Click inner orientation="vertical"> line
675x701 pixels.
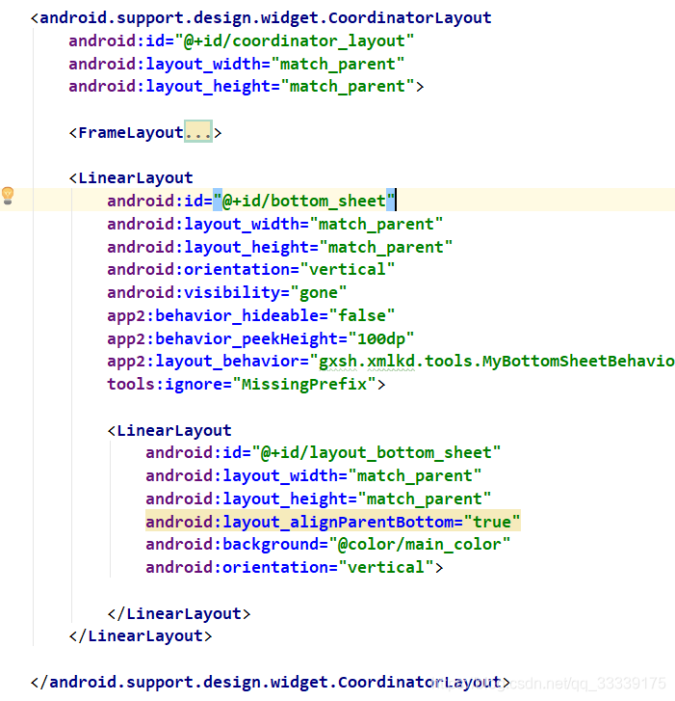[295, 567]
